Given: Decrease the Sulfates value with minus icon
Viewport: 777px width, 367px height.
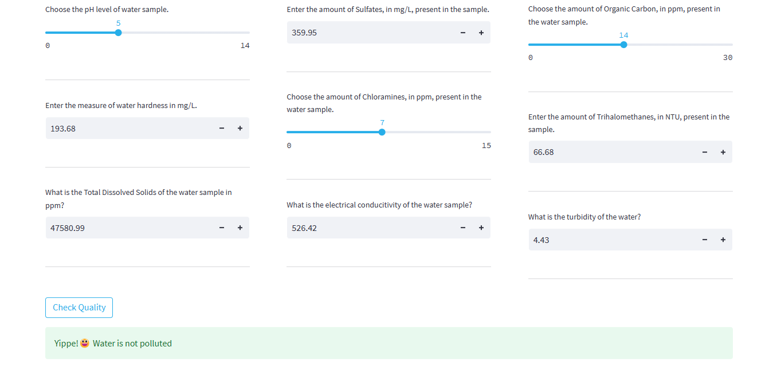Looking at the screenshot, I should (463, 33).
